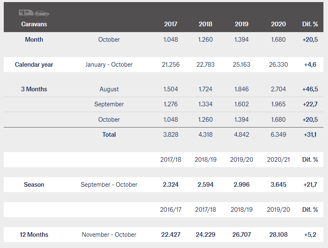
Task: Select the 12 Months row label
Action: [34, 235]
